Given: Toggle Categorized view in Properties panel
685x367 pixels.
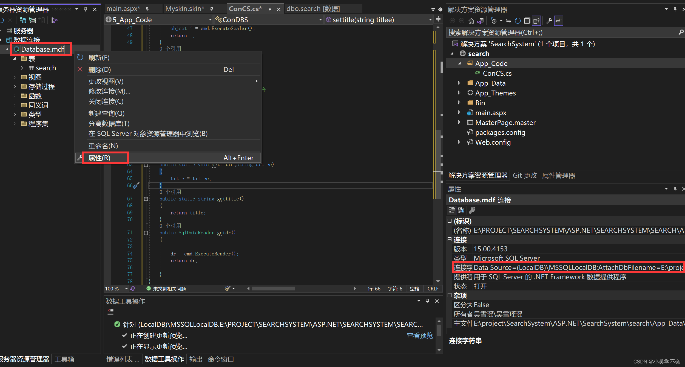Looking at the screenshot, I should 451,210.
